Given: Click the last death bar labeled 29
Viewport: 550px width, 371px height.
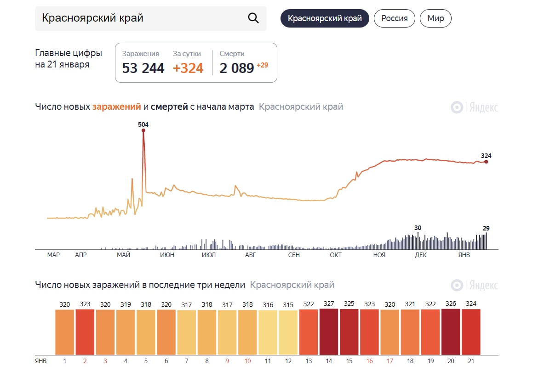Looking at the screenshot, I should [486, 241].
